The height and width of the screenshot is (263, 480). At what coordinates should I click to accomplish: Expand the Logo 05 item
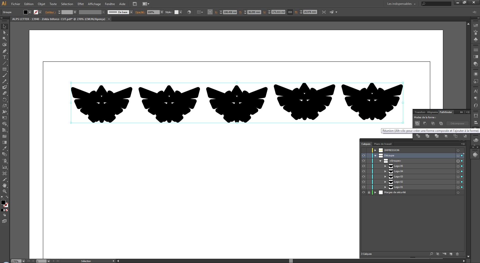(x=385, y=166)
